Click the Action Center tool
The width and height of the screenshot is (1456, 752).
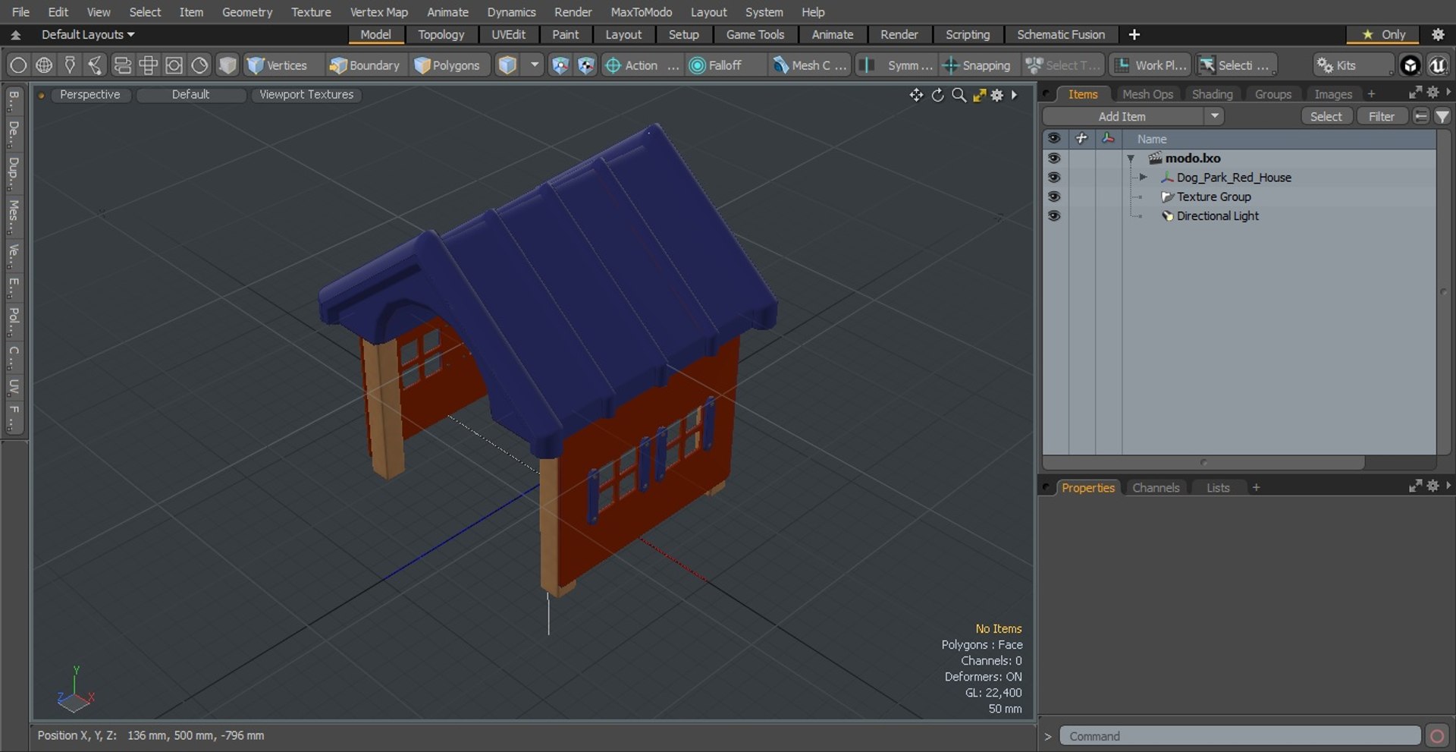pos(641,65)
